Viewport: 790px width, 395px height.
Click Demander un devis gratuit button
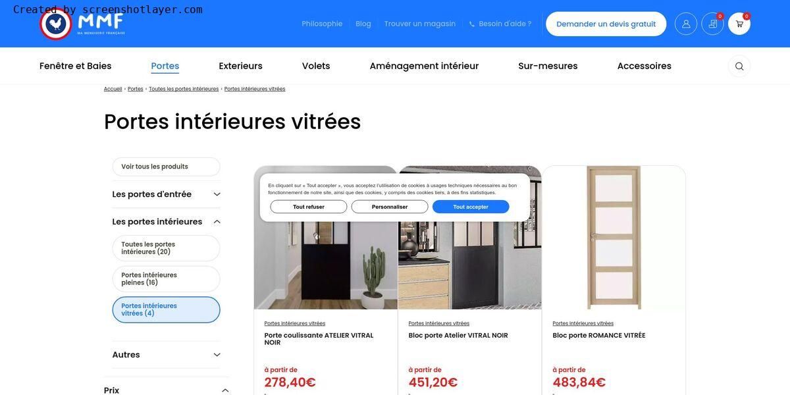[x=606, y=24]
